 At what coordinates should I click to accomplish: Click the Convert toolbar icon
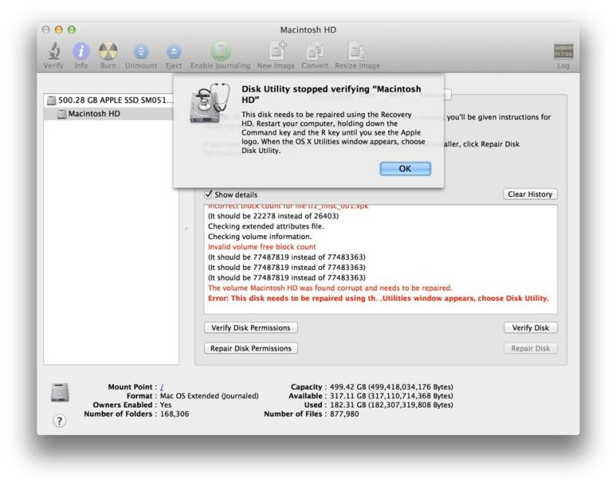tap(315, 52)
